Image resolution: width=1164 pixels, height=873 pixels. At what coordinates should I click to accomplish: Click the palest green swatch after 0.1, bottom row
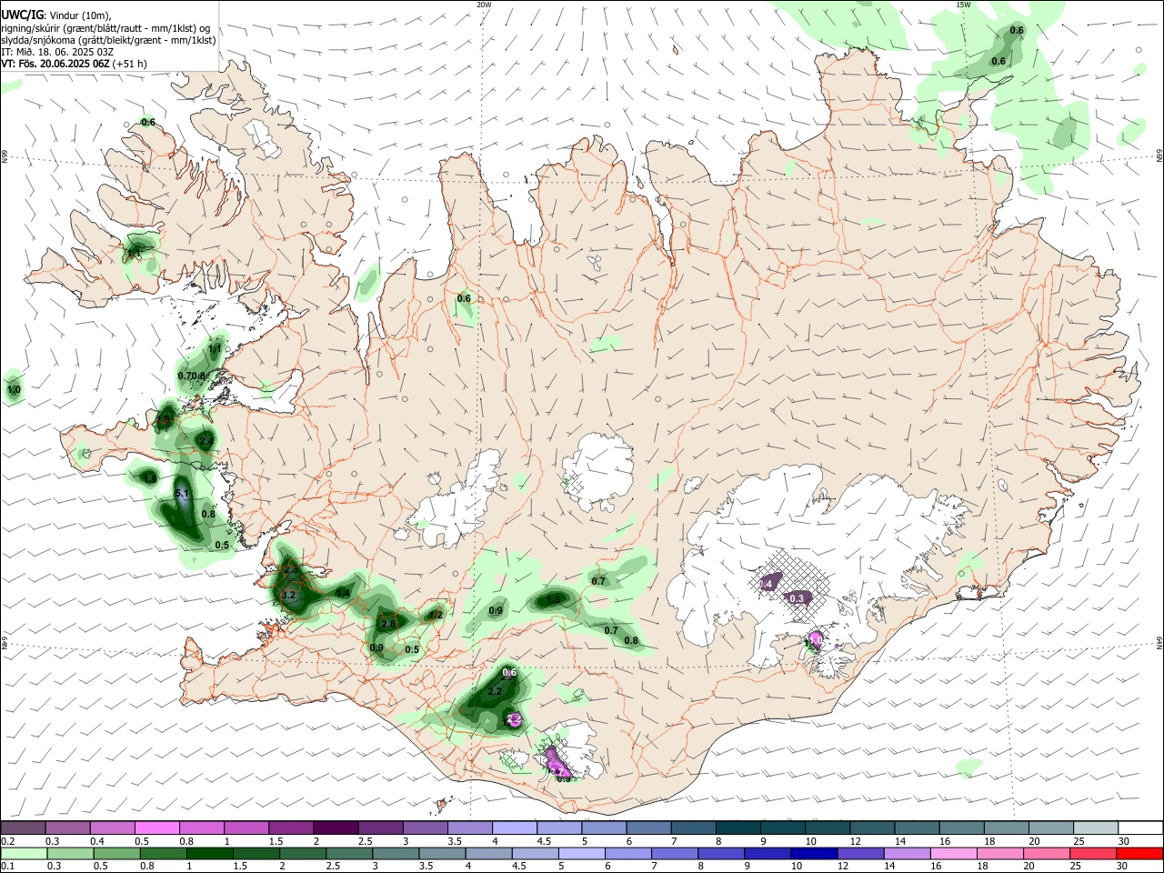click(x=23, y=853)
